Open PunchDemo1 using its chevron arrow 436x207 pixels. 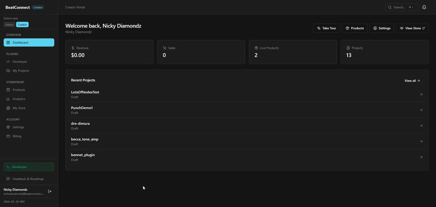coord(421,110)
